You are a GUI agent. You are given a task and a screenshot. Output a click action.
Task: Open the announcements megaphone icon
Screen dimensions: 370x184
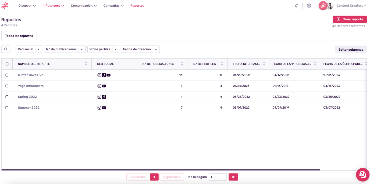(x=296, y=6)
